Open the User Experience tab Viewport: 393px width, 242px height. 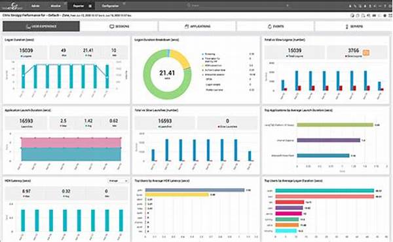[41, 26]
